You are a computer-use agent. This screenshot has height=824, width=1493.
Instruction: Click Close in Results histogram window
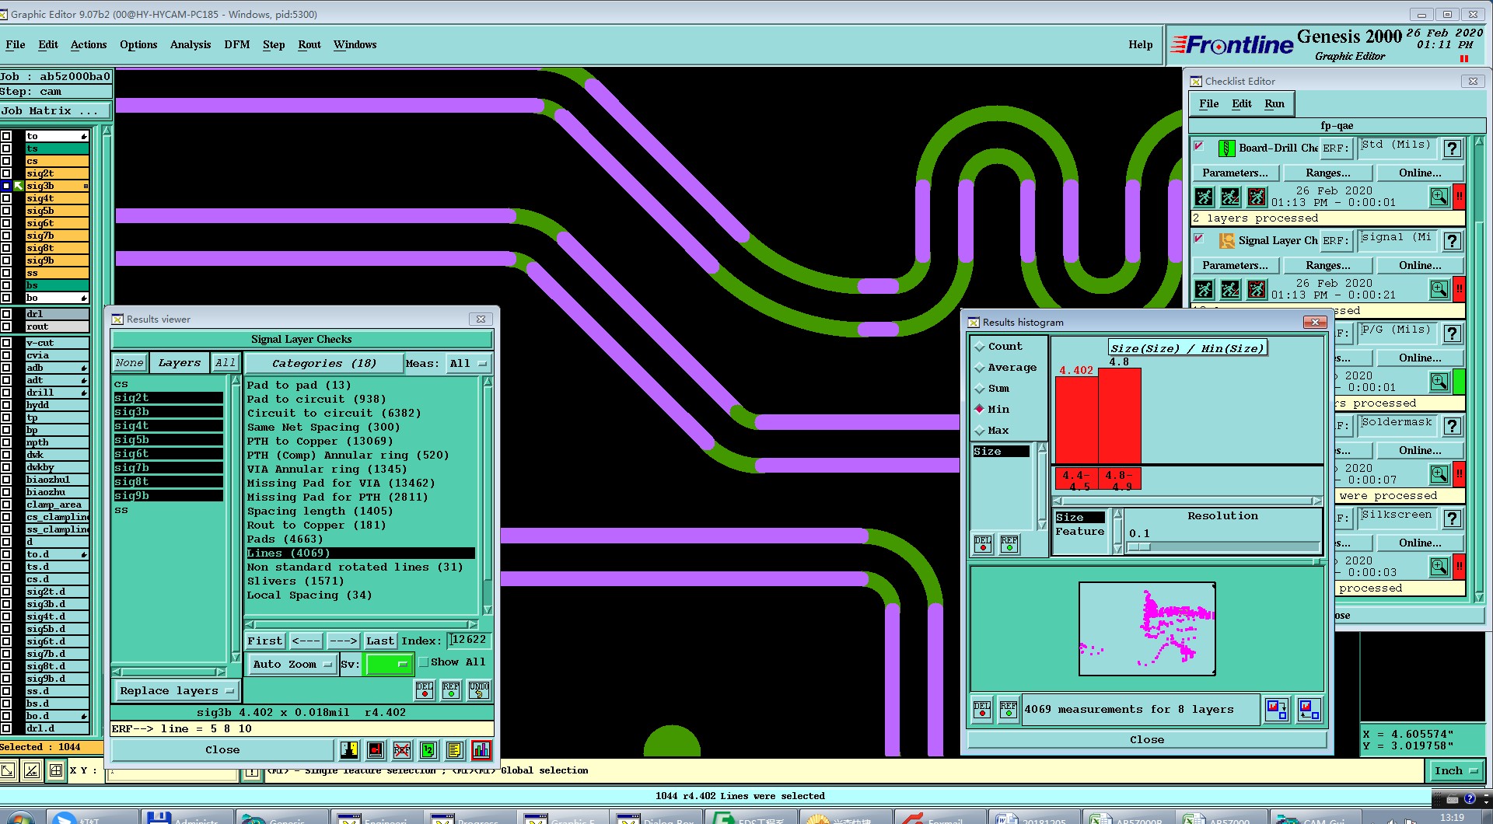[x=1147, y=739]
